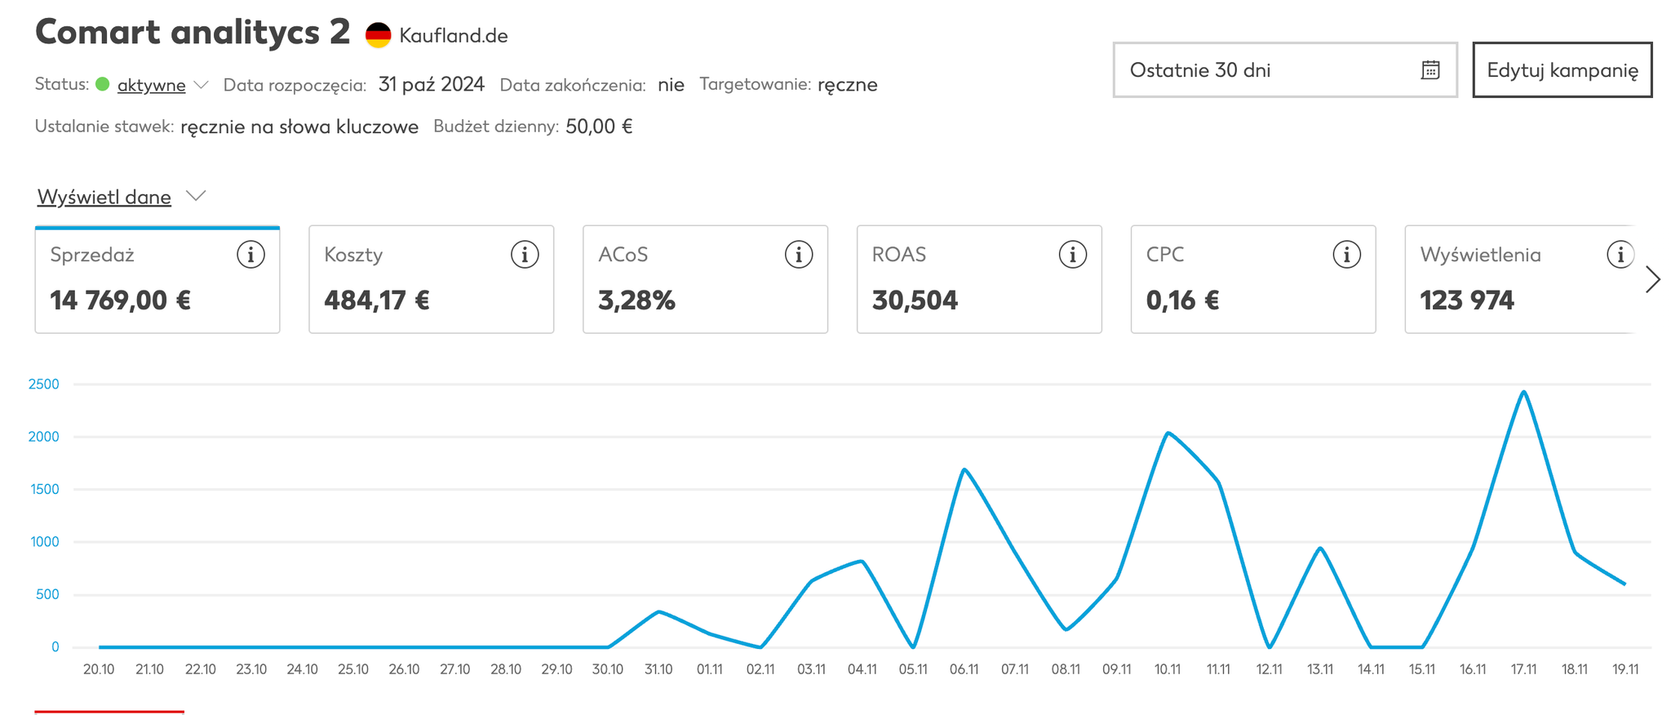Click the German flag icon

pyautogui.click(x=378, y=35)
